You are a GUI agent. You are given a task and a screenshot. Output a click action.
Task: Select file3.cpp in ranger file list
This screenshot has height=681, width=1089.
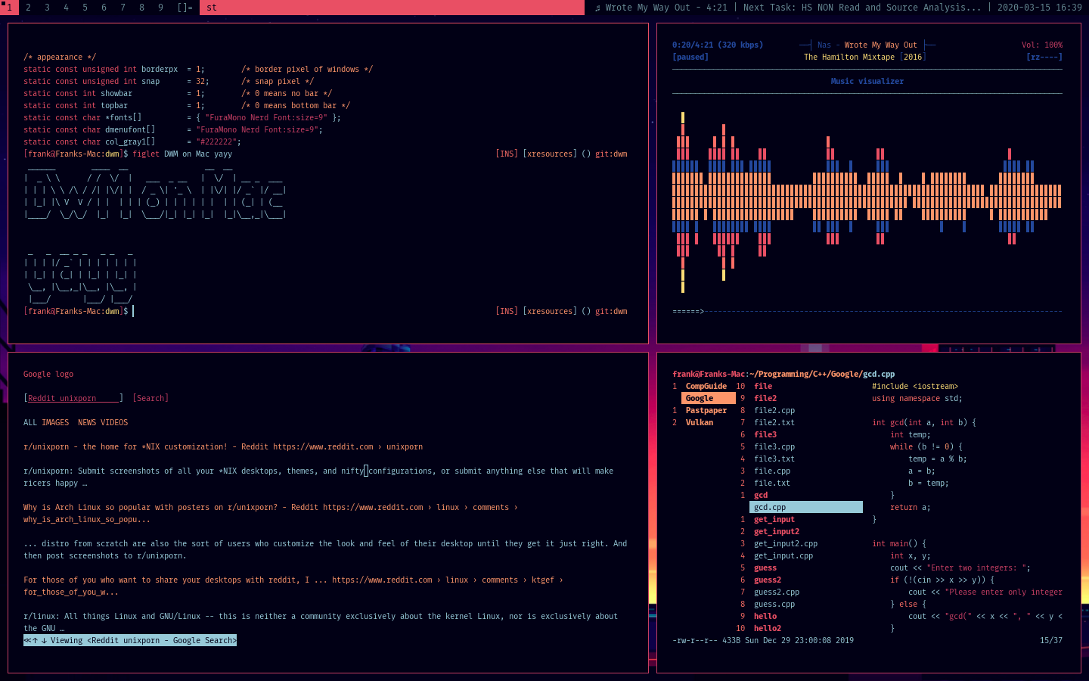coord(774,446)
